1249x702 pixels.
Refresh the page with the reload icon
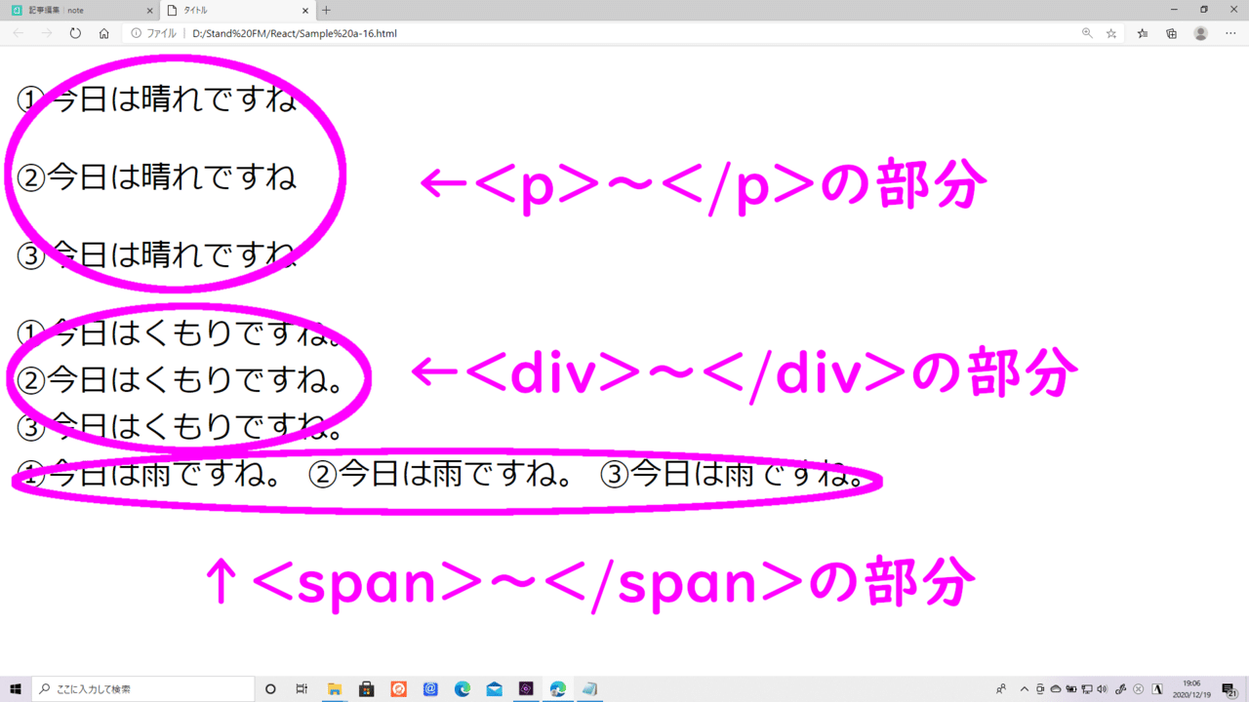(x=74, y=32)
